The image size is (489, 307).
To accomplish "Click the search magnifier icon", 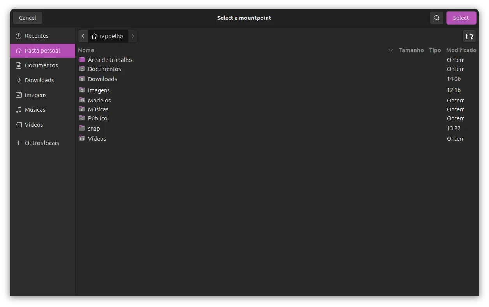I will 436,18.
